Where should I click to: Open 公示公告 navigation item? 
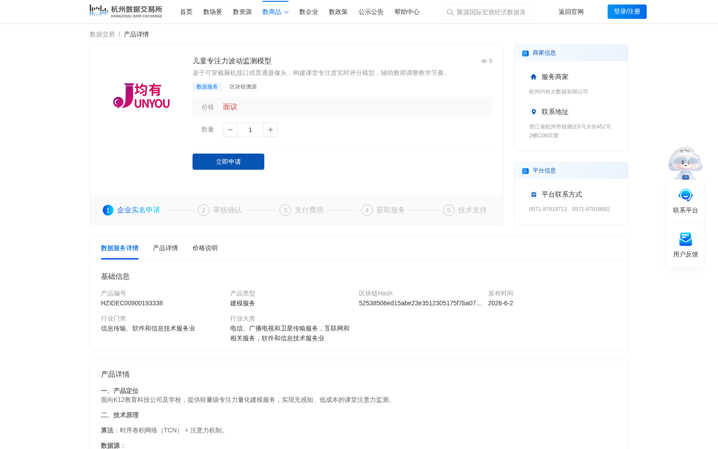click(371, 12)
